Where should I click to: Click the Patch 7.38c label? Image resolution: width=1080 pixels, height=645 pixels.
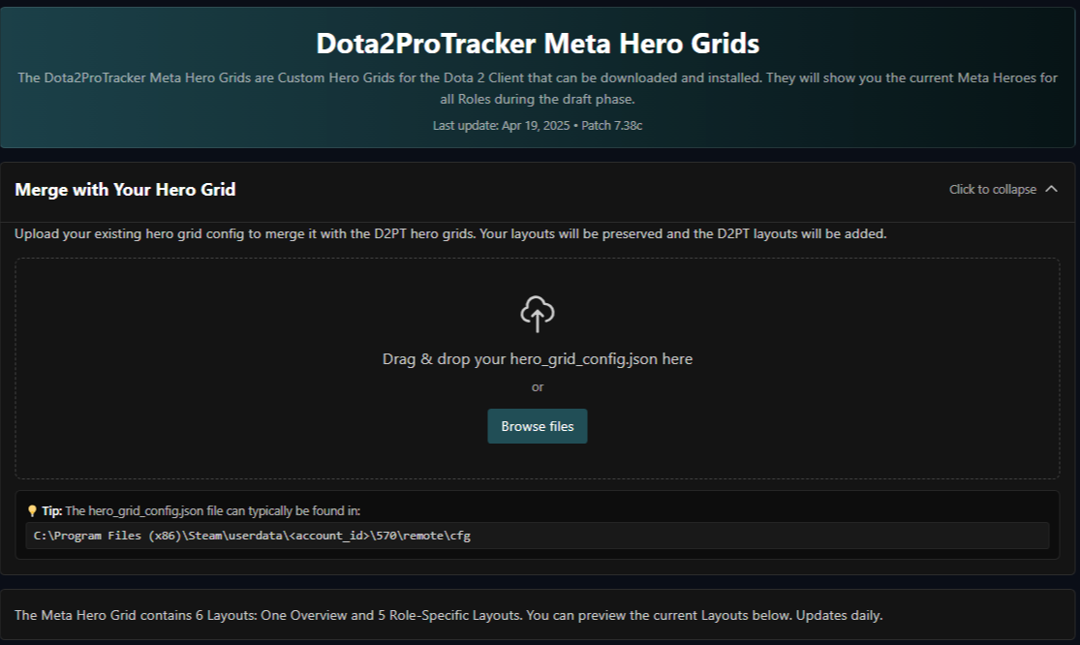(x=612, y=126)
